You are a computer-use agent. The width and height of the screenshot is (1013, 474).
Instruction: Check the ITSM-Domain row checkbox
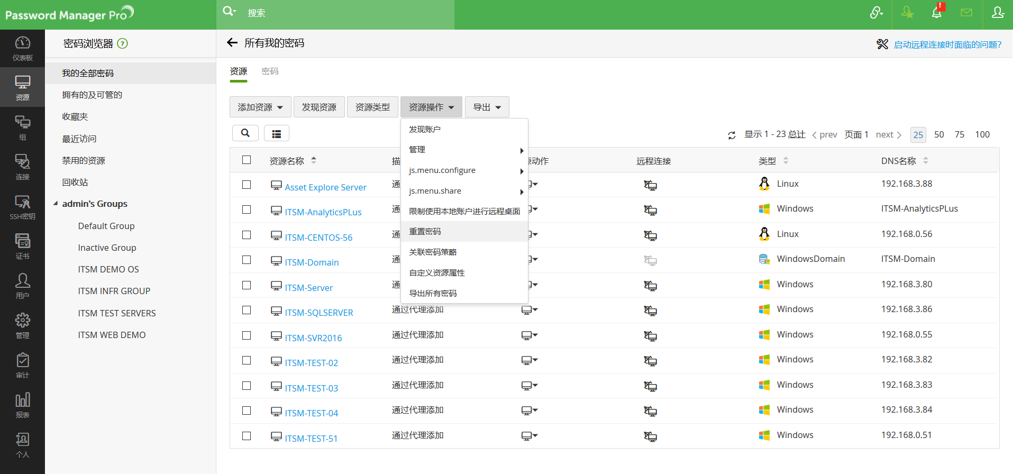(x=247, y=260)
